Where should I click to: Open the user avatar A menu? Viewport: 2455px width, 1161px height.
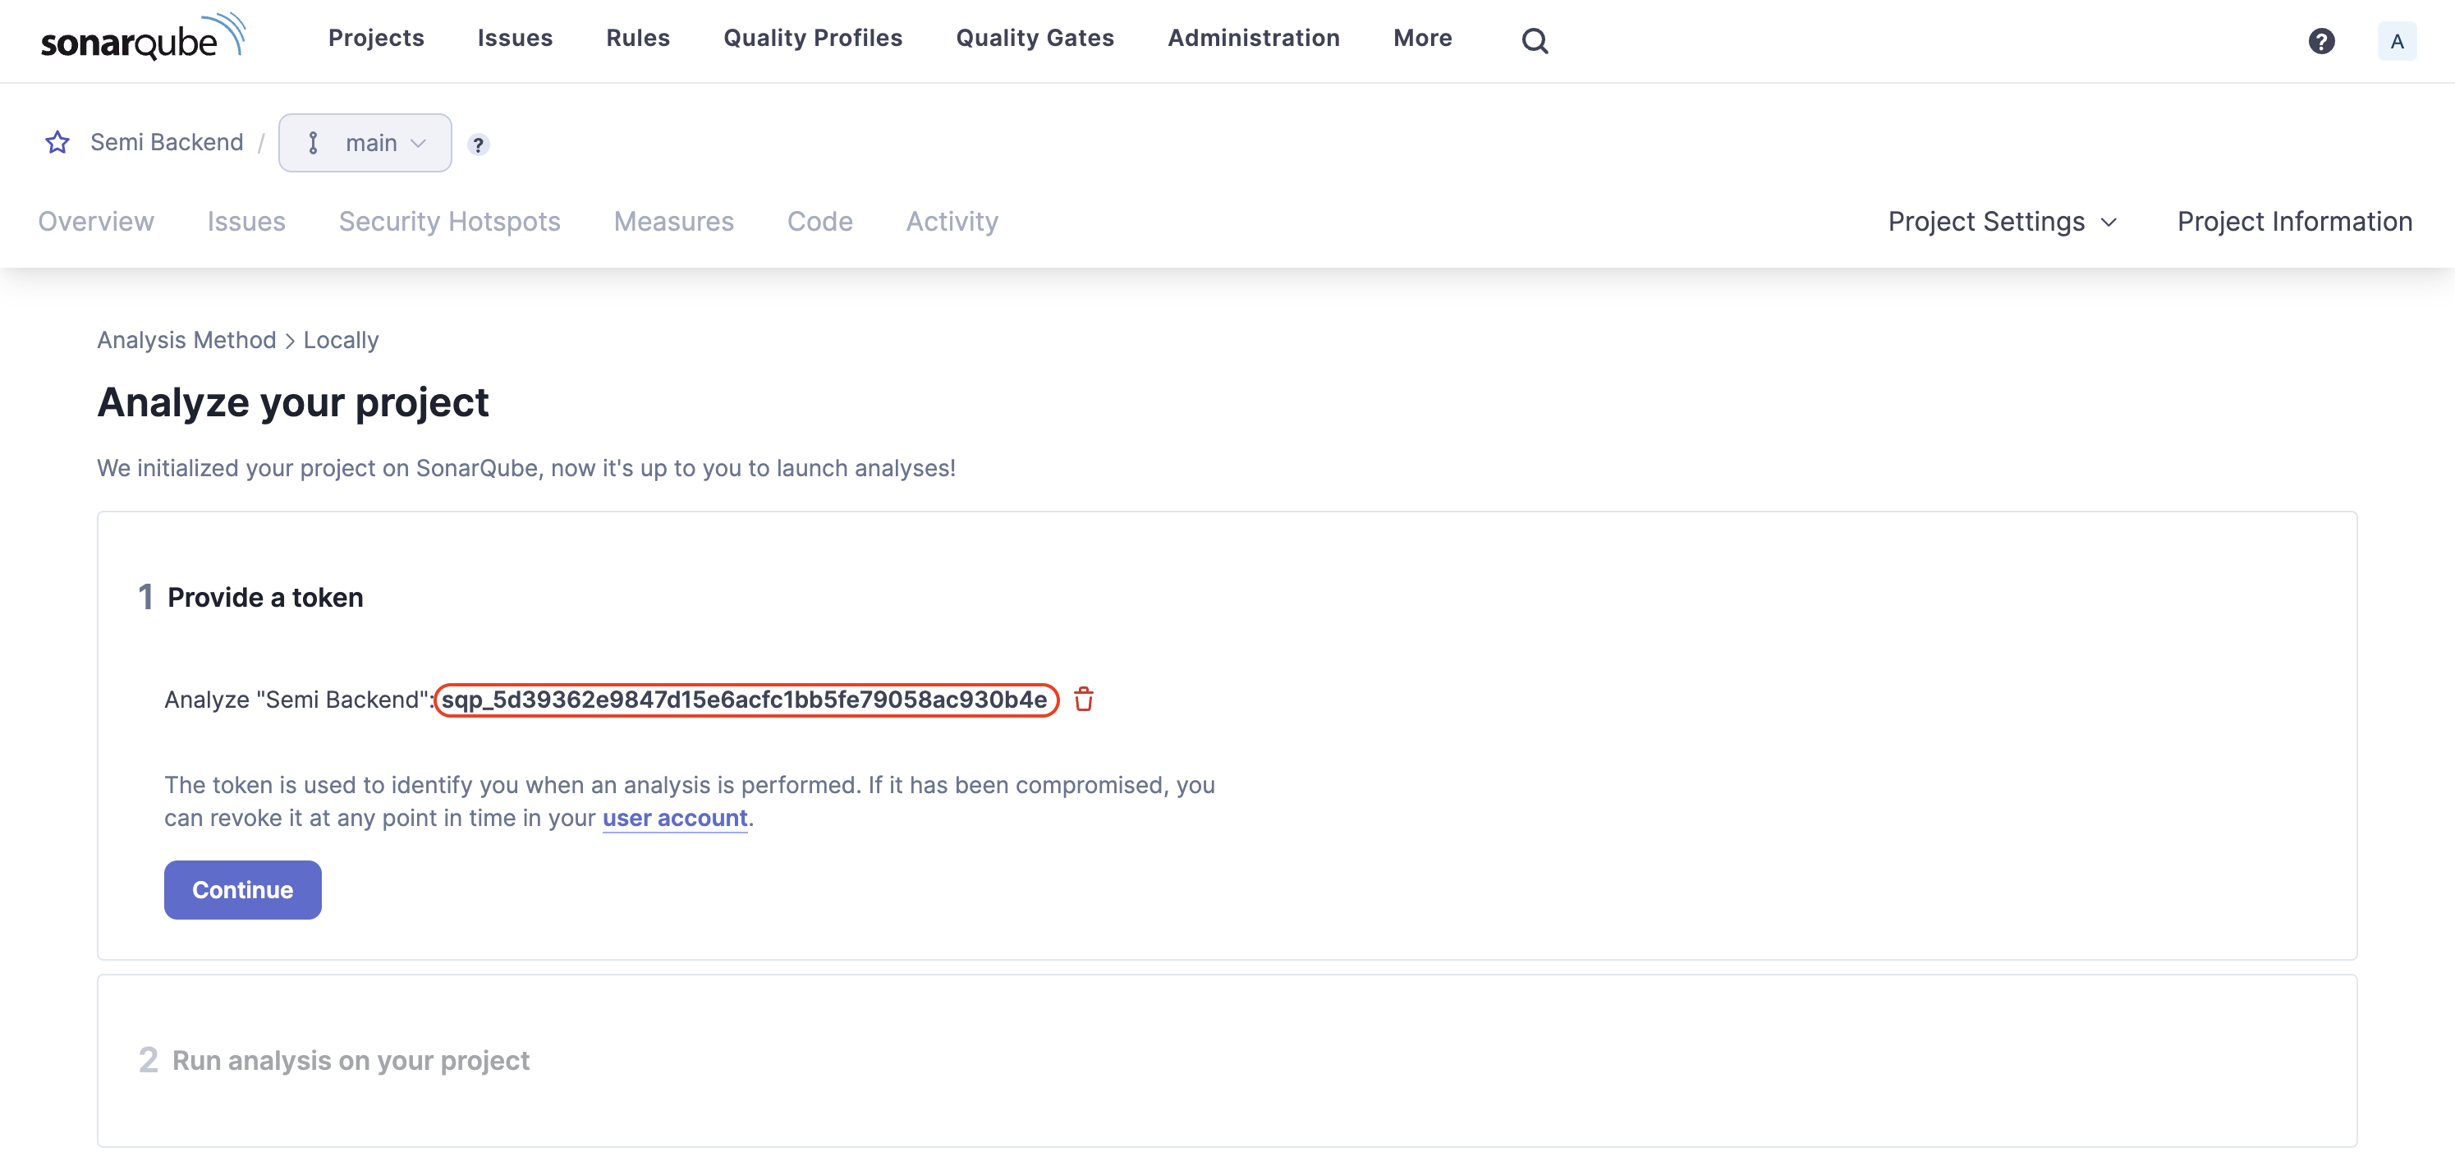2396,41
